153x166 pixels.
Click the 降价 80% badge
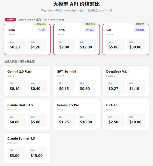coord(40,24)
